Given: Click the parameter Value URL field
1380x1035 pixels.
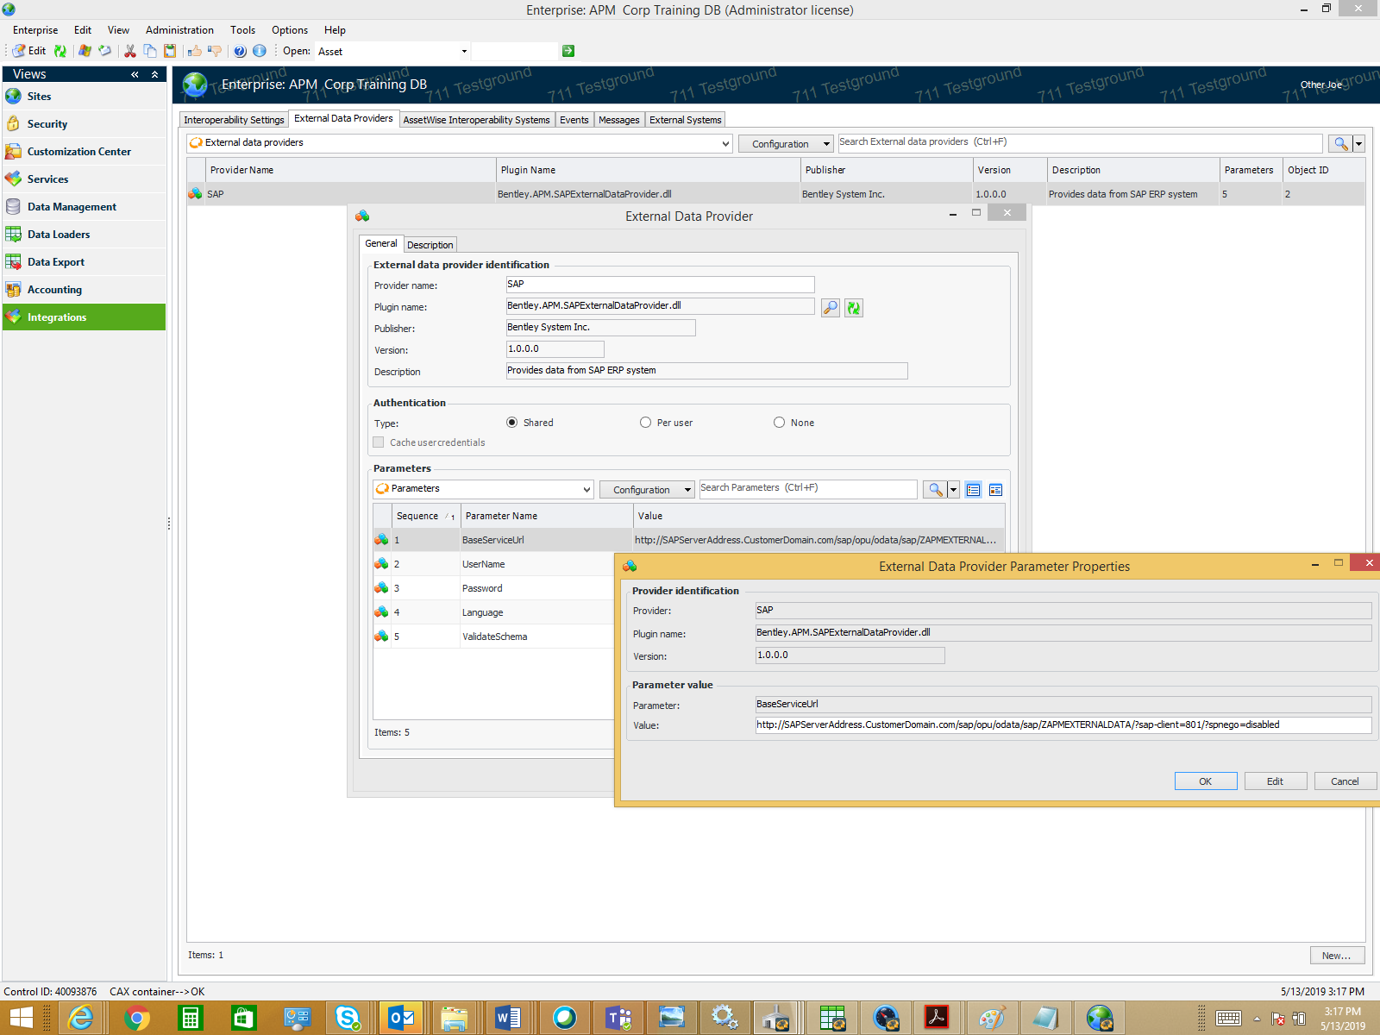Looking at the screenshot, I should click(1062, 725).
